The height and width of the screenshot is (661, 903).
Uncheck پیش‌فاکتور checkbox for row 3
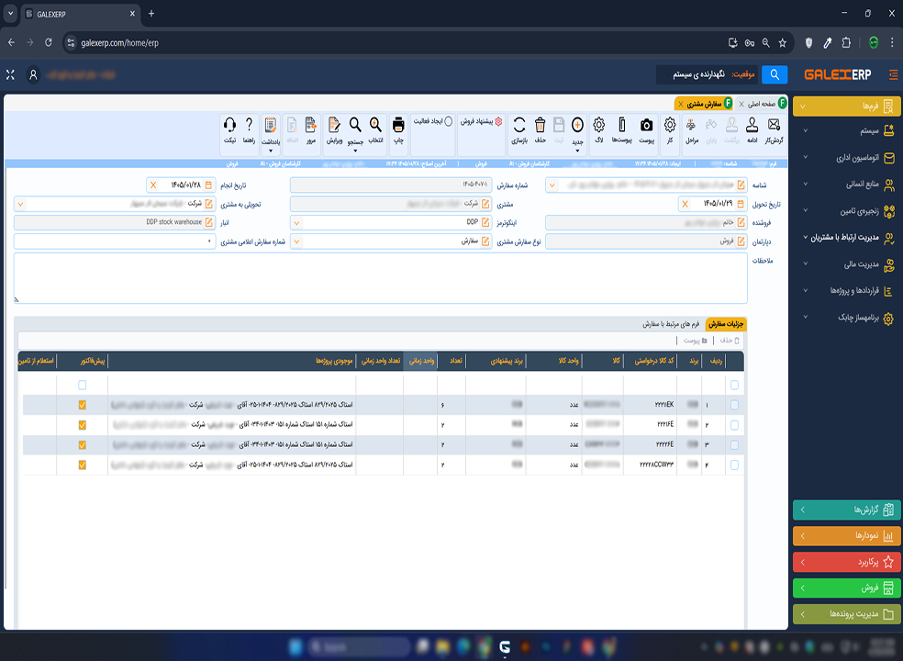click(x=83, y=445)
